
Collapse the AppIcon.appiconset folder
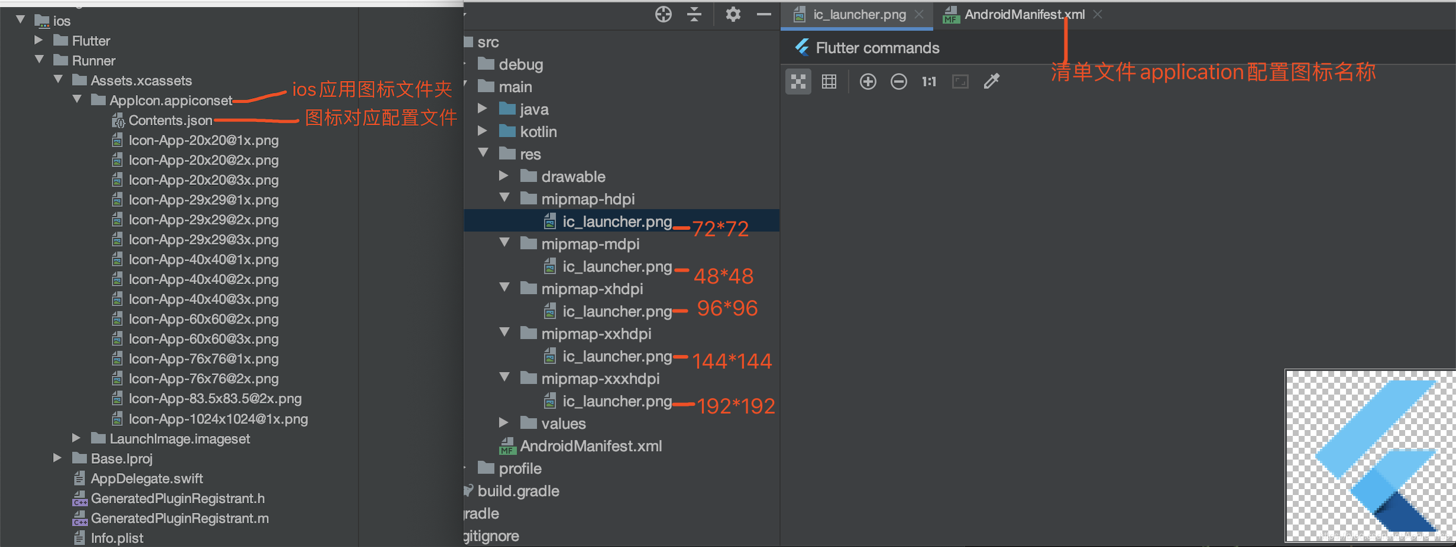[77, 99]
